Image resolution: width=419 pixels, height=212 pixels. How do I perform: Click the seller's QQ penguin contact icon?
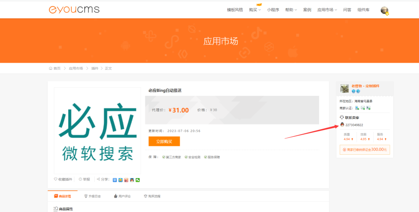click(342, 125)
